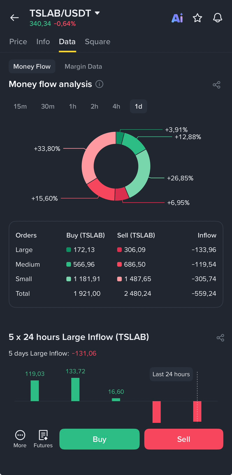Select the 15m time interval
232x475 pixels.
[x=20, y=106]
